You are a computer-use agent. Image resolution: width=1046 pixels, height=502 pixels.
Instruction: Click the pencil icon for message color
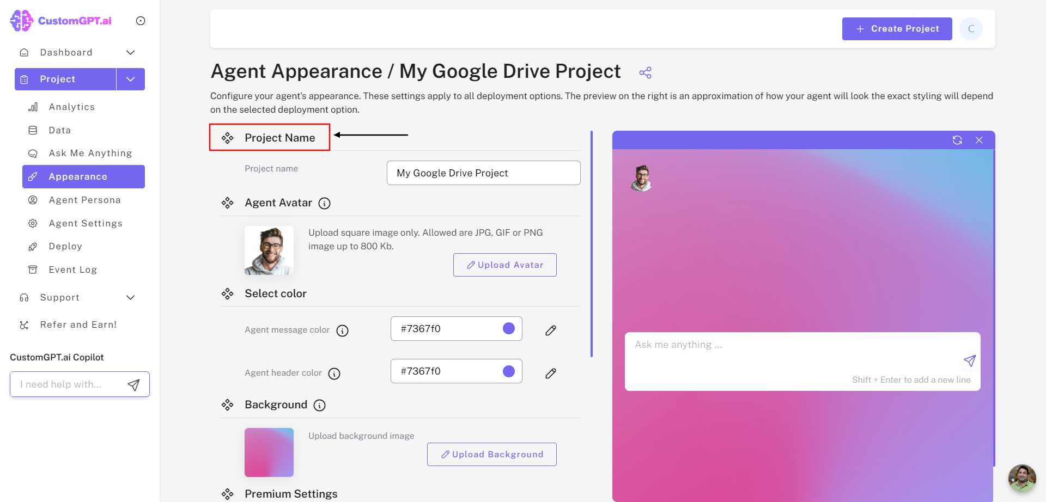click(x=551, y=330)
